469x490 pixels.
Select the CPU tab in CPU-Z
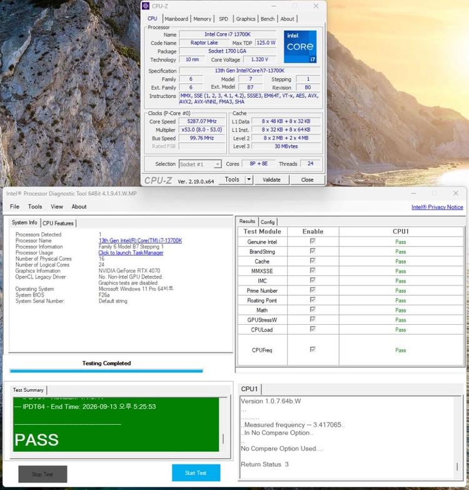[153, 18]
